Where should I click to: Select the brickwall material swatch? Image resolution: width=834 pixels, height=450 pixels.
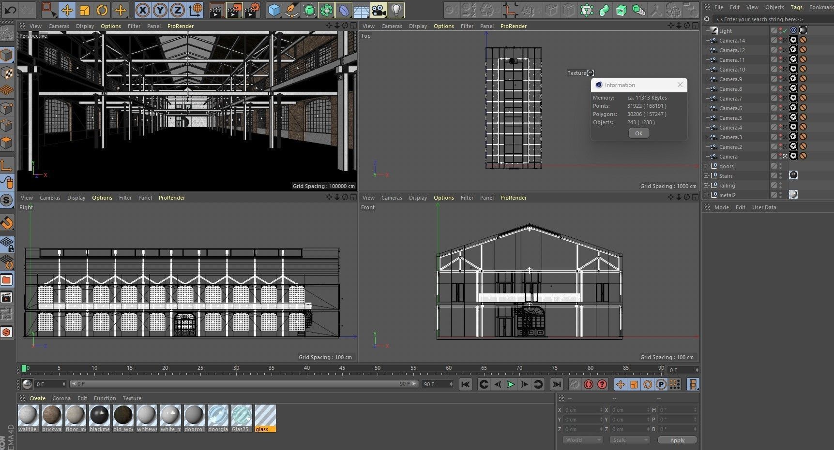coord(52,418)
